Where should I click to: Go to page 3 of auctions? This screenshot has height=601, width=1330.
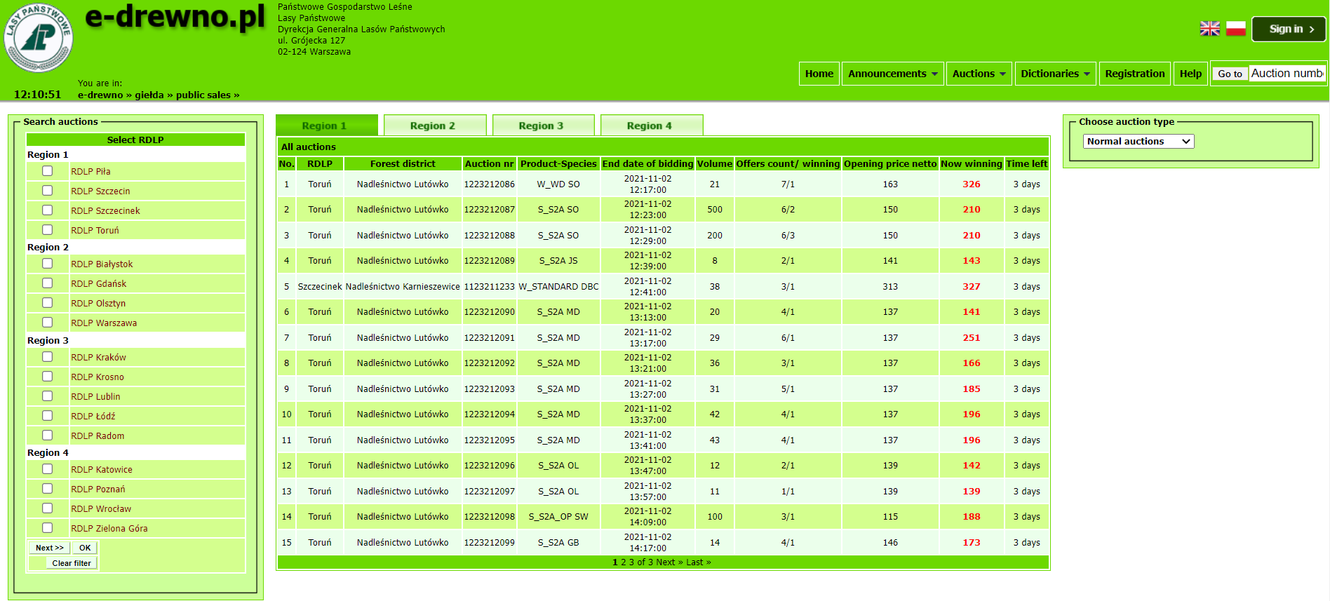(631, 562)
